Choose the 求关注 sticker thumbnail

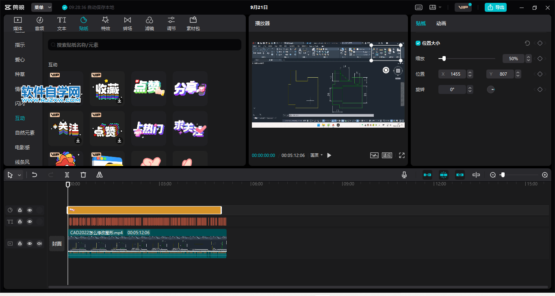pos(190,128)
